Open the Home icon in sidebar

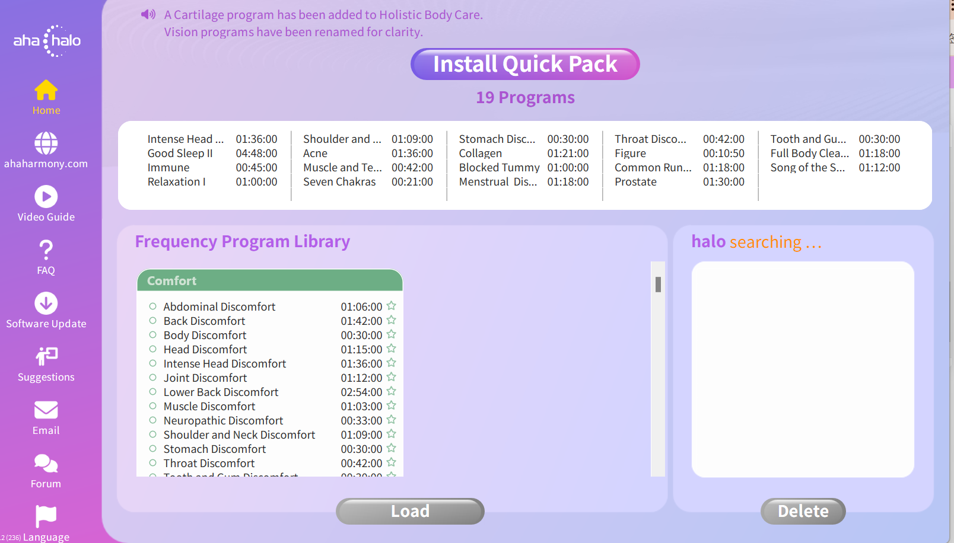click(46, 90)
